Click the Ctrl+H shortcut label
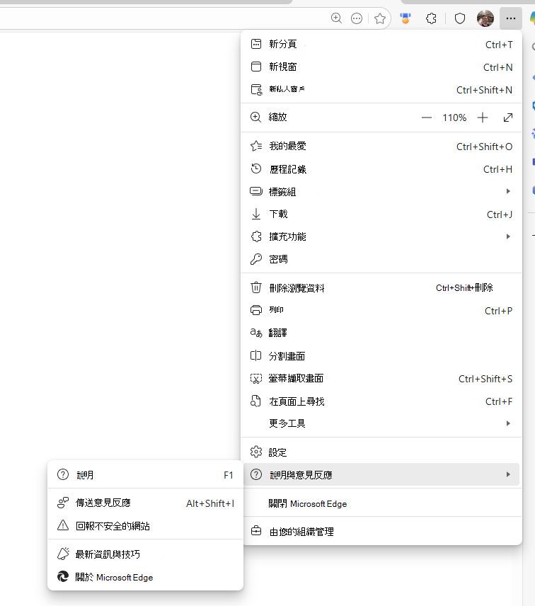The height and width of the screenshot is (606, 535). [x=497, y=169]
